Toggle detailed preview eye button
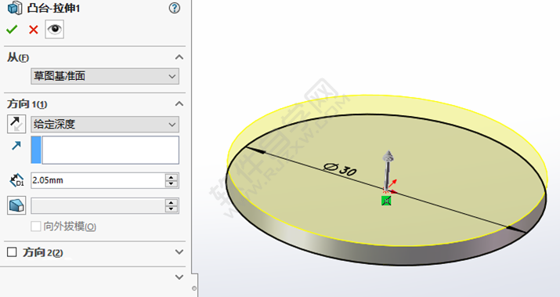 pos(54,29)
